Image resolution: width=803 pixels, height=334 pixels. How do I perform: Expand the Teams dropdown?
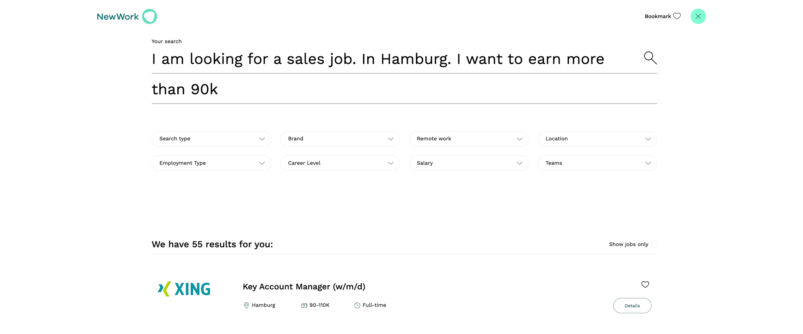click(597, 163)
